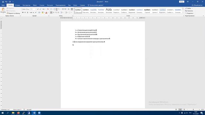Viewport: 205px width, 115px height.
Task: Click the Вход (Sign in) button
Action: pos(182,2)
